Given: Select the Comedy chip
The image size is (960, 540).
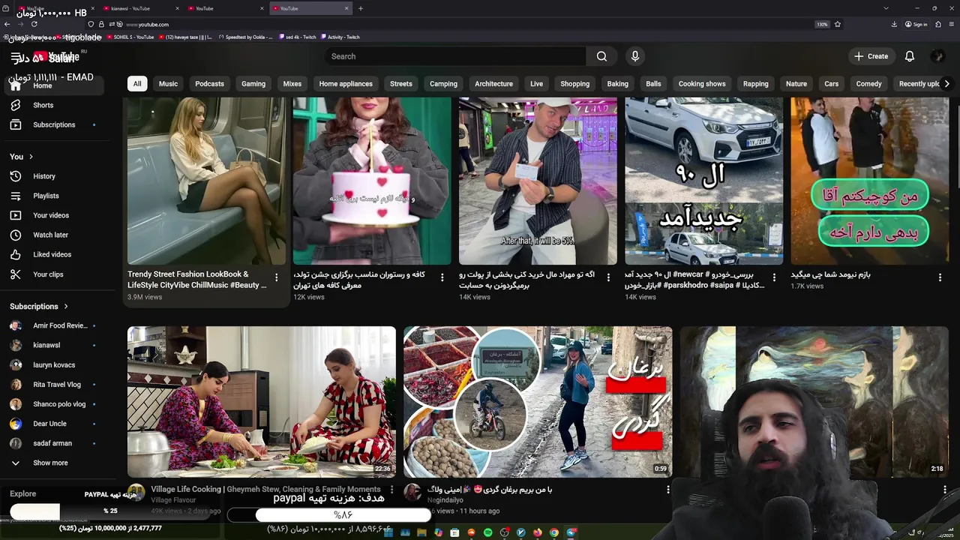Looking at the screenshot, I should pos(868,84).
